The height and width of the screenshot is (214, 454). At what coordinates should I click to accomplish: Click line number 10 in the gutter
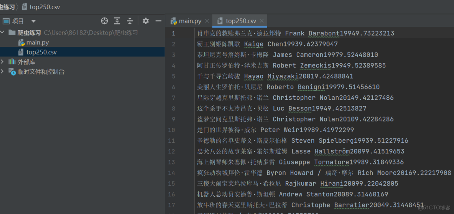[171, 130]
